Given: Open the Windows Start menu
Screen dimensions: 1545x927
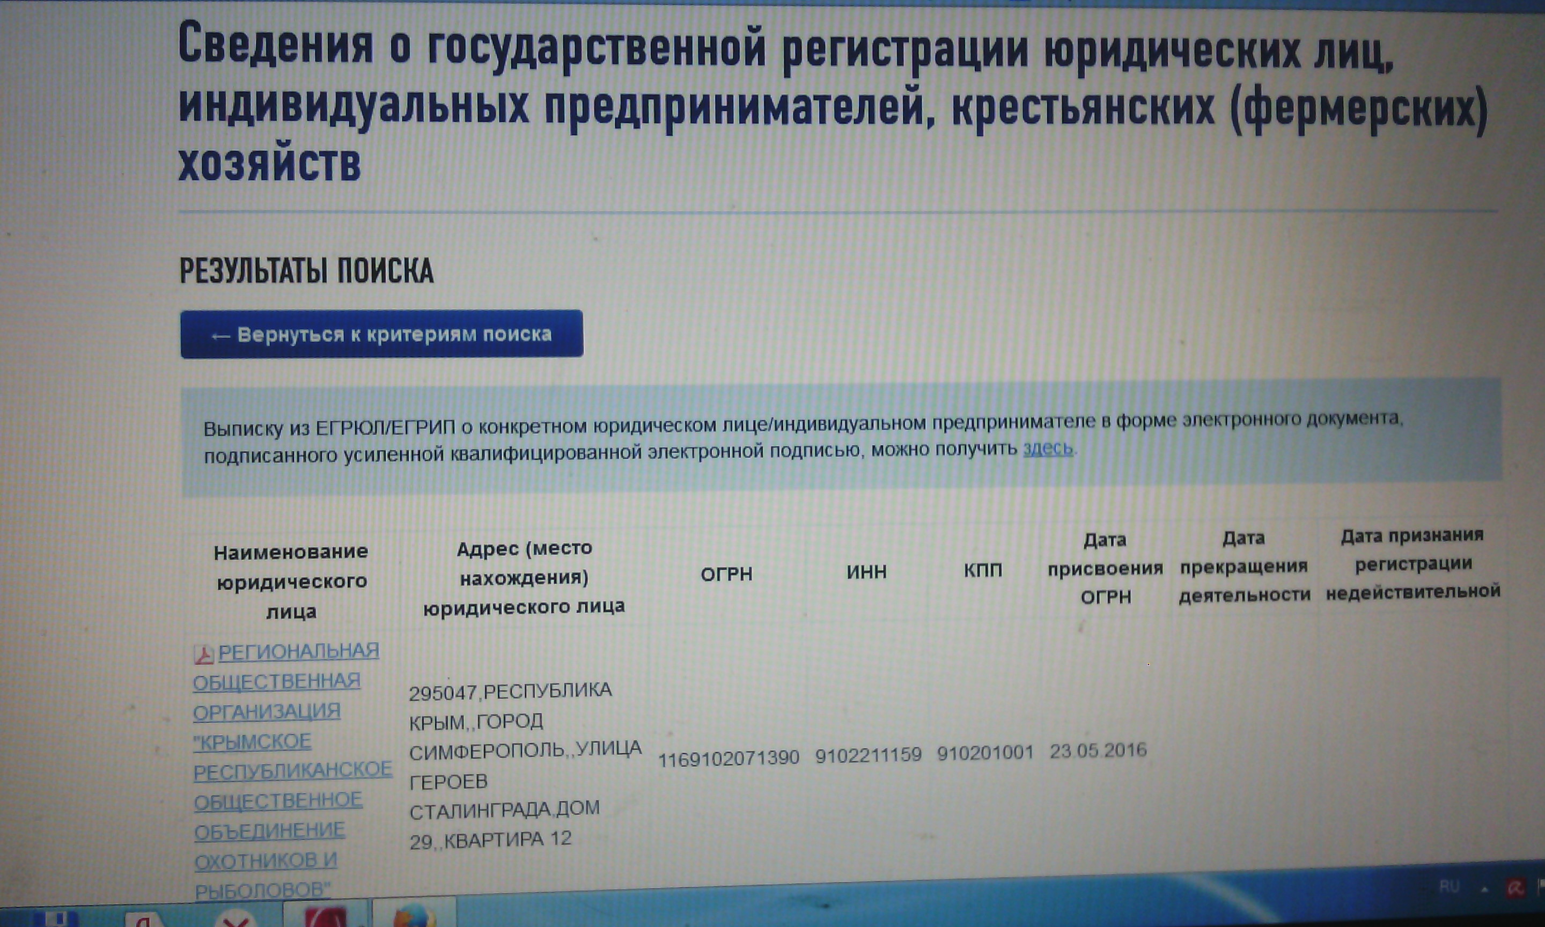Looking at the screenshot, I should (x=56, y=919).
